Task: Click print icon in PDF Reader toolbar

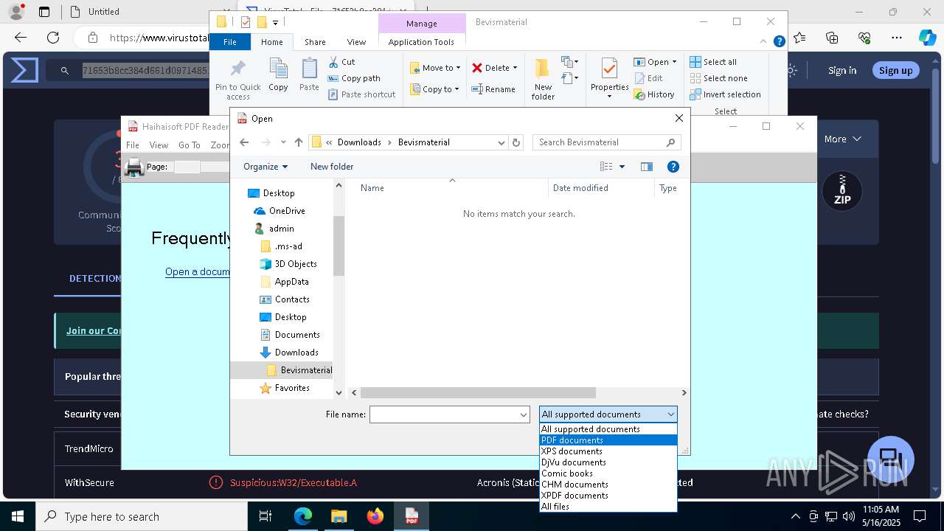Action: [134, 167]
